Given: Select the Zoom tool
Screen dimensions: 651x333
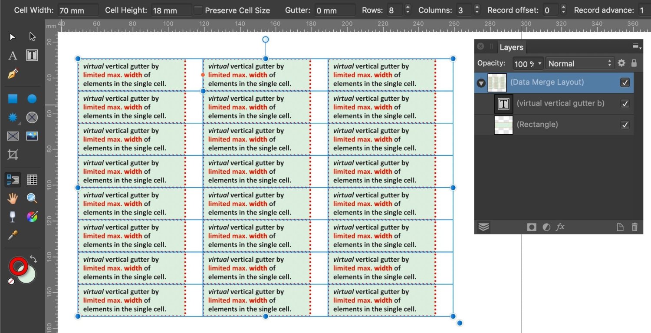Looking at the screenshot, I should 32,198.
